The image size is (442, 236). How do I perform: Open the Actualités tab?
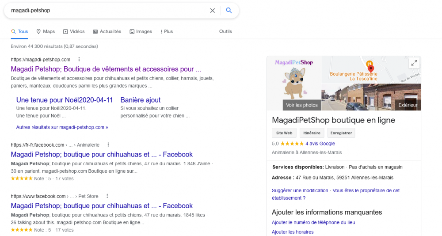pyautogui.click(x=107, y=31)
